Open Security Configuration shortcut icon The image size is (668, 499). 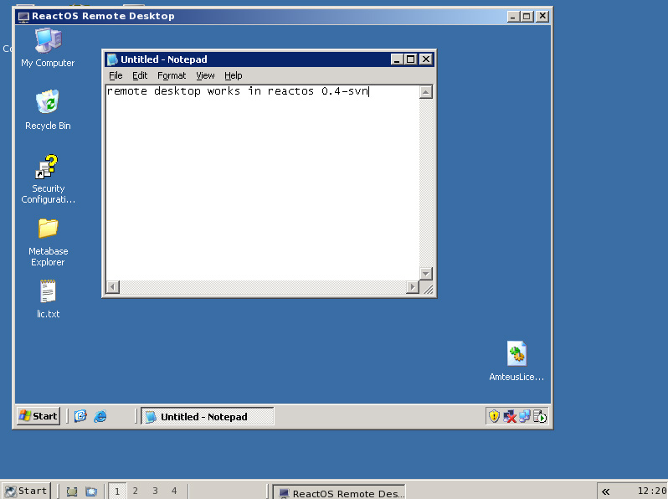(x=48, y=167)
